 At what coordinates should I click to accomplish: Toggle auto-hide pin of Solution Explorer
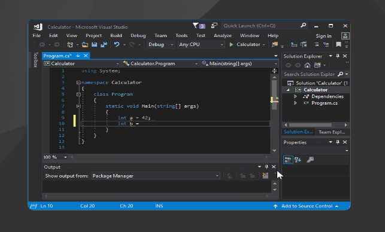[x=338, y=56]
